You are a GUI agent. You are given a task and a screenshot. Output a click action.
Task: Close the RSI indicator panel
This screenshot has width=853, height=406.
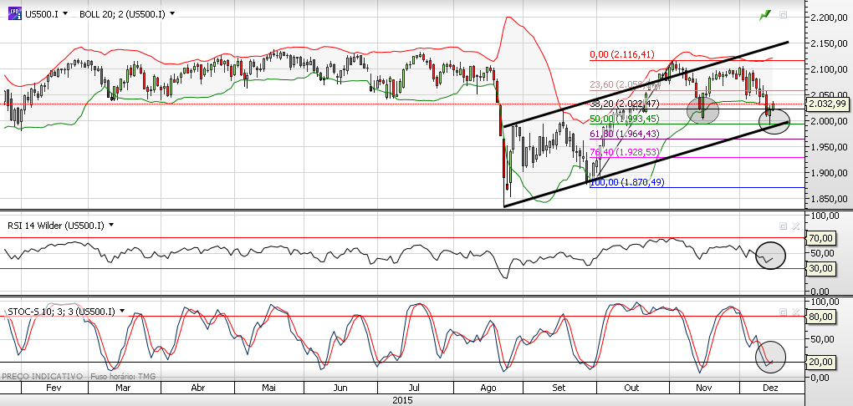(794, 226)
